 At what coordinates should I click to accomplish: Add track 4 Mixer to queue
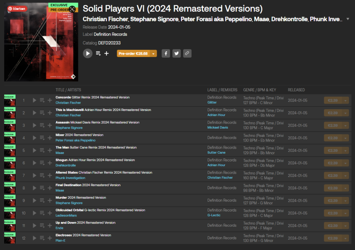tap(42, 138)
